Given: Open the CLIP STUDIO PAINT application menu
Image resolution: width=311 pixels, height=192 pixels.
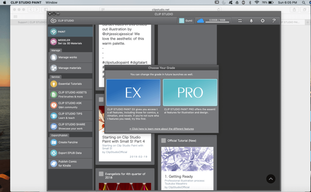Looking at the screenshot, I should pos(26,2).
